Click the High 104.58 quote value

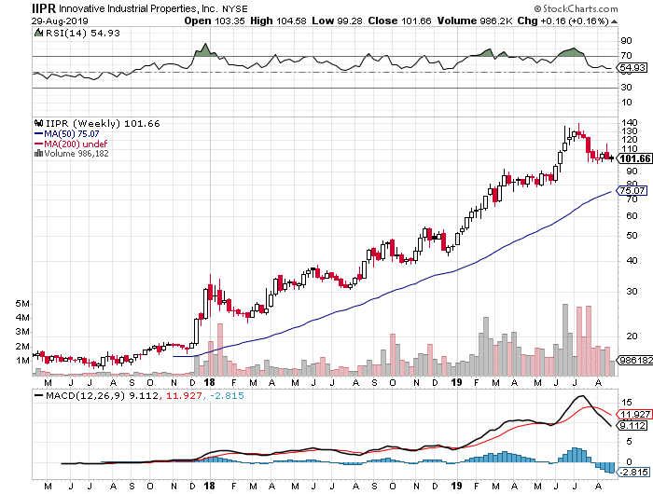[278, 21]
